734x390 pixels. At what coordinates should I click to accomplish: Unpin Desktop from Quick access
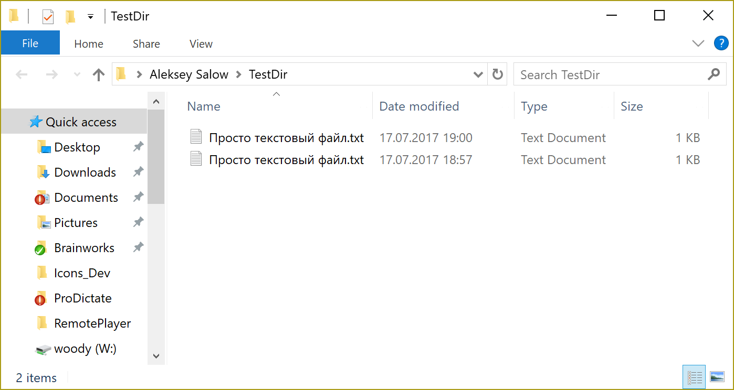click(x=138, y=147)
